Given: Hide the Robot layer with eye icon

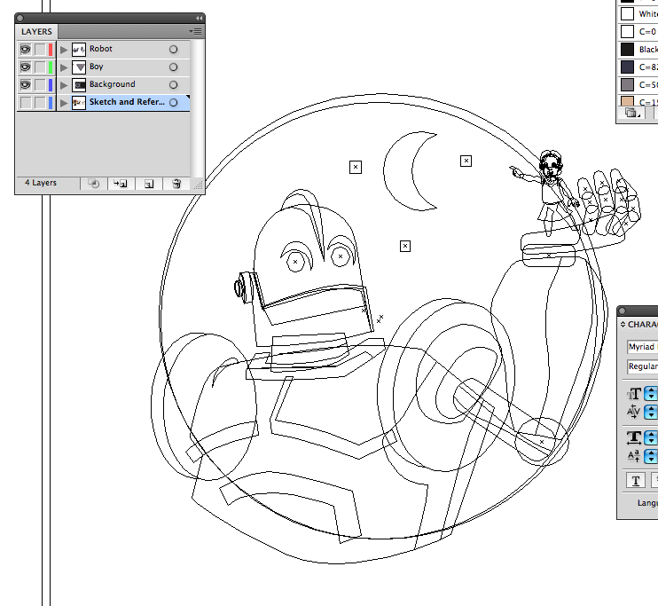Looking at the screenshot, I should point(25,49).
